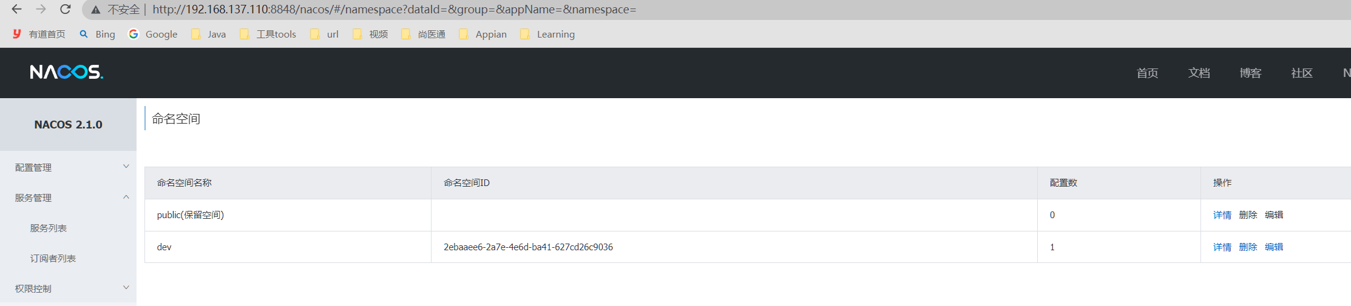Reload the page with refresh icon
This screenshot has width=1351, height=306.
(x=66, y=9)
